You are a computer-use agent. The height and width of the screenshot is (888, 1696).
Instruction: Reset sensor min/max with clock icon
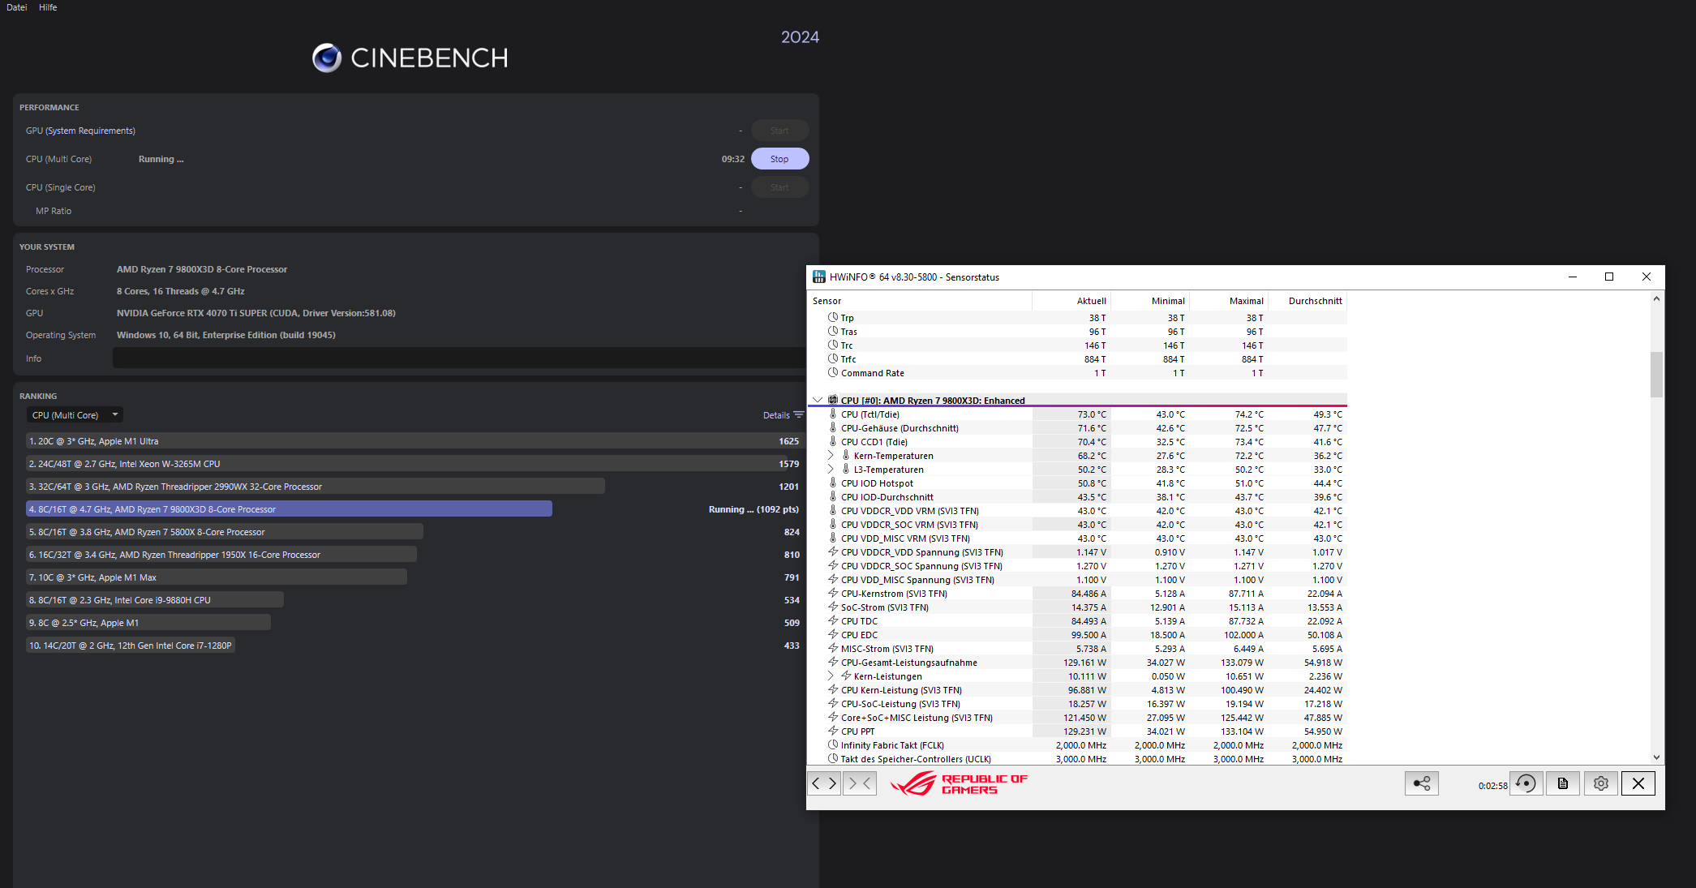(1526, 783)
